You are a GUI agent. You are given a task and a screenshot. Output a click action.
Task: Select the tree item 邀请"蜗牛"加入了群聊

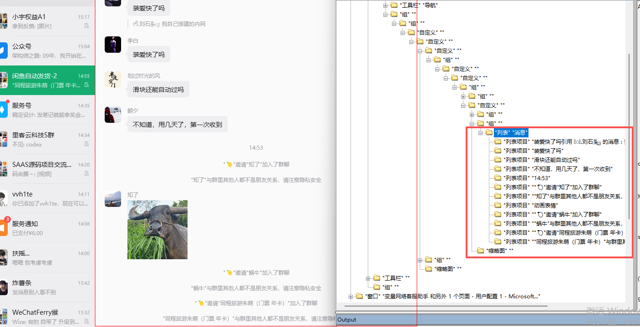coord(553,214)
